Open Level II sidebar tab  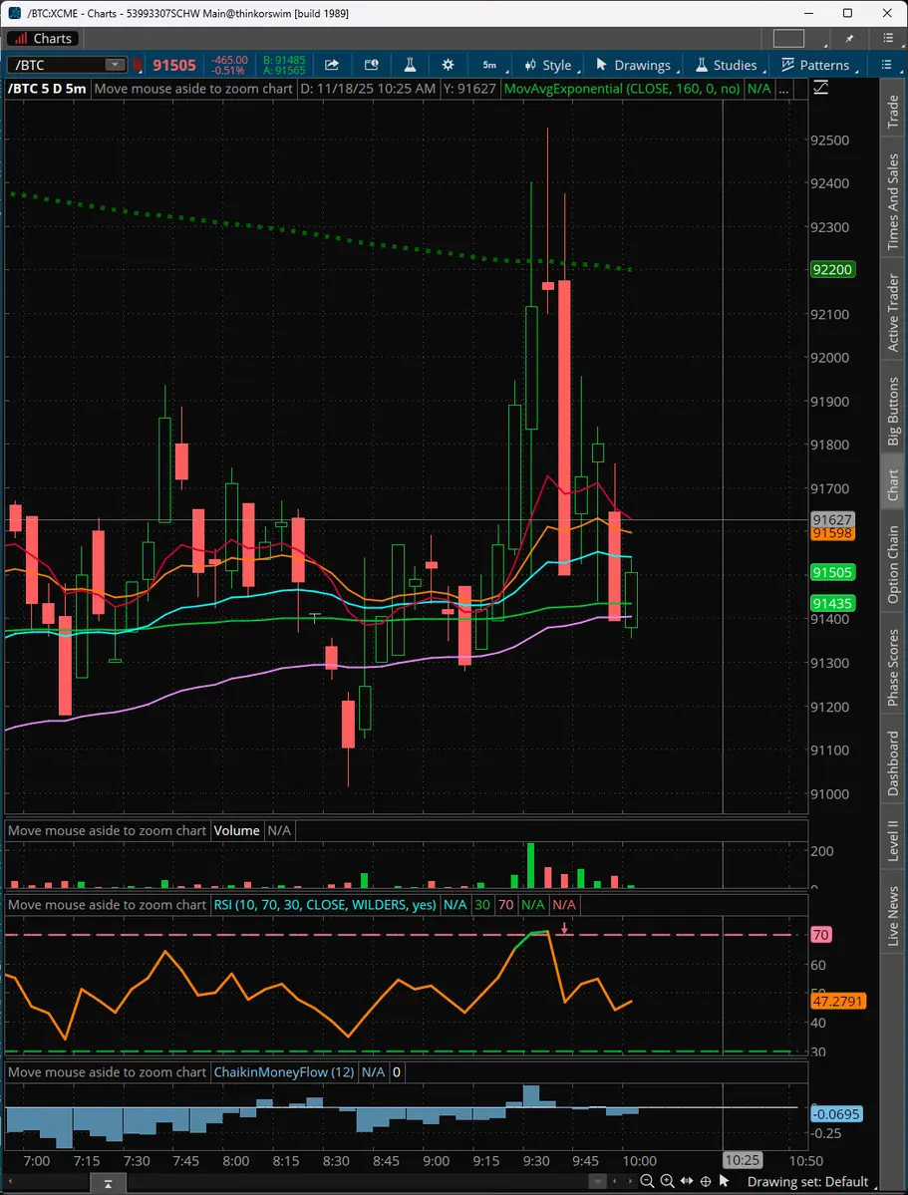(x=893, y=840)
